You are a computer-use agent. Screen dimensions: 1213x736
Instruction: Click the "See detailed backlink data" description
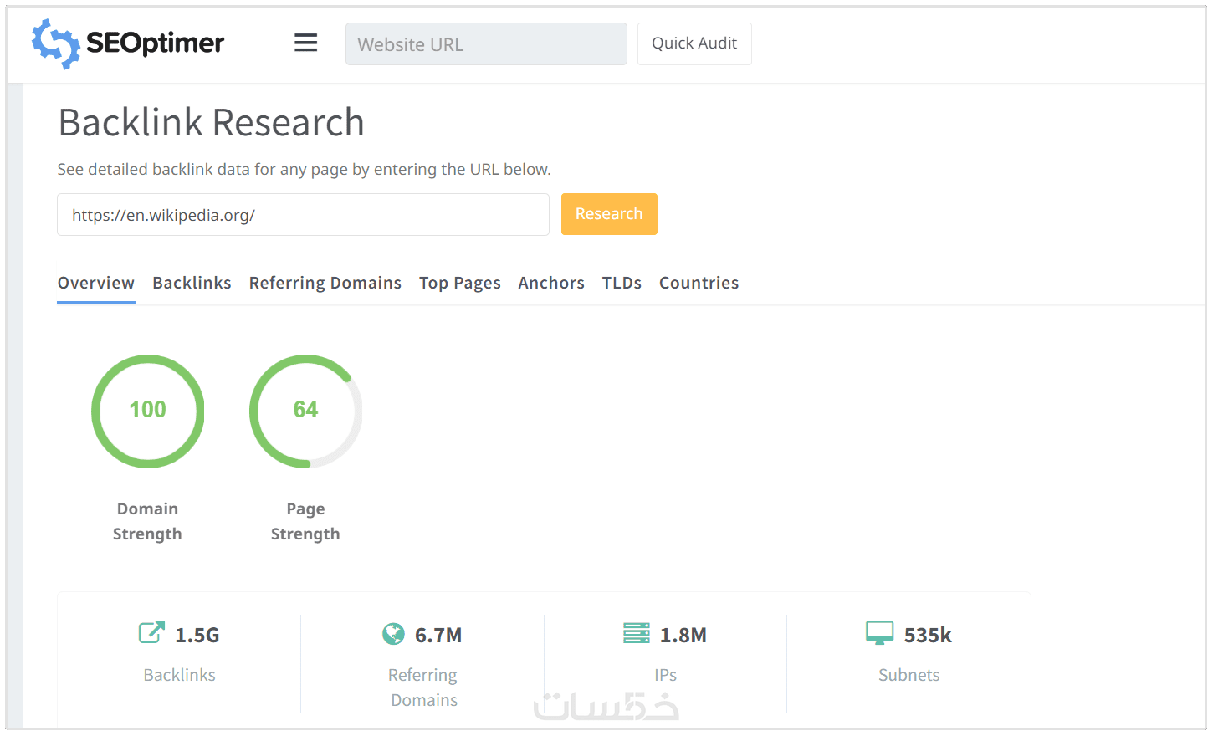tap(304, 169)
